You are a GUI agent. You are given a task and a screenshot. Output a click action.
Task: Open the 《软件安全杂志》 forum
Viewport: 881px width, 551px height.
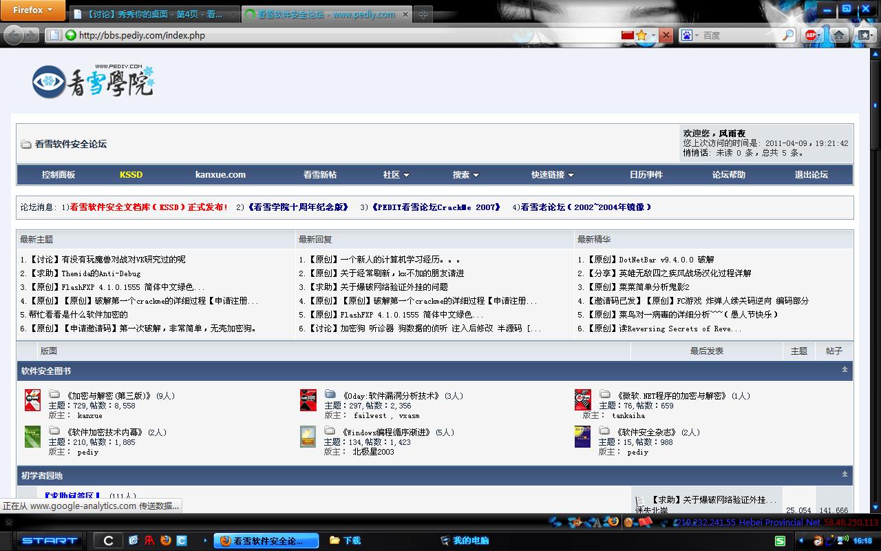[x=646, y=433]
